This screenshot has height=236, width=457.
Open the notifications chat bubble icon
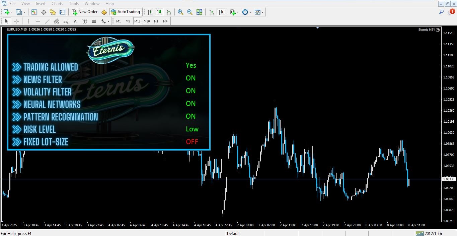point(451,12)
